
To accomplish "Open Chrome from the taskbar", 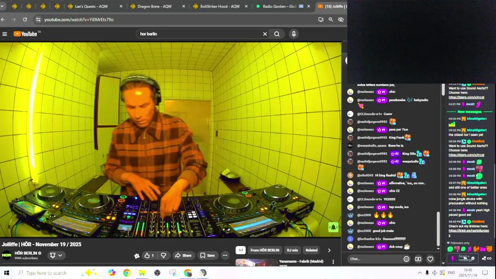I will click(127, 273).
